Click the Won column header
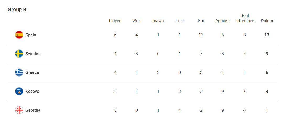282x125 pixels. coord(137,21)
